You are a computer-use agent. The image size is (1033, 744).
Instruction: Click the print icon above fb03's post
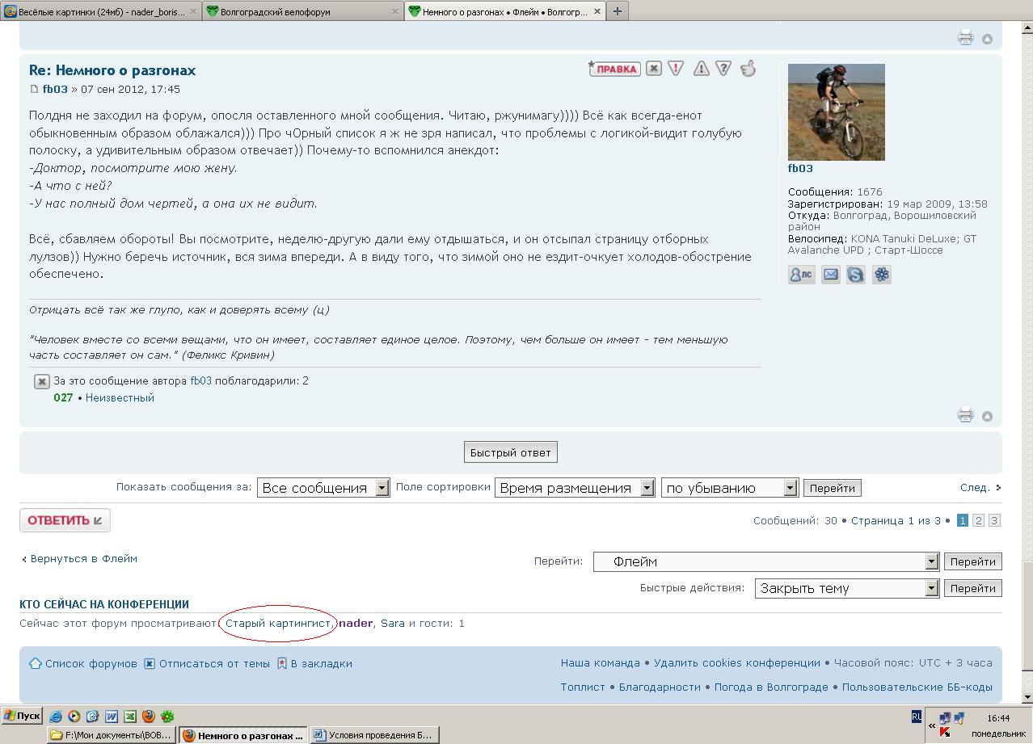tap(965, 38)
